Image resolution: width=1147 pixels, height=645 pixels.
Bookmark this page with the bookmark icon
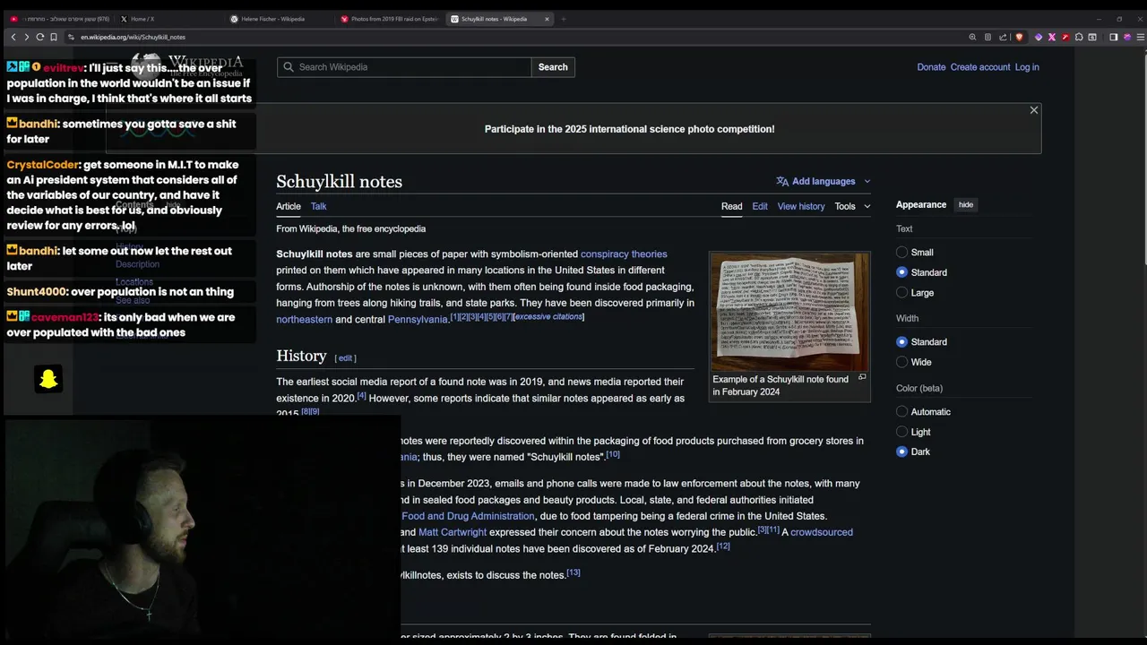54,37
